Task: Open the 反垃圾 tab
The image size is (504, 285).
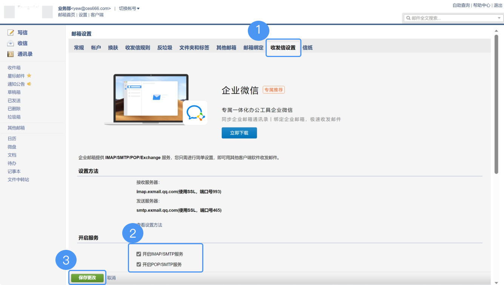Action: (164, 48)
